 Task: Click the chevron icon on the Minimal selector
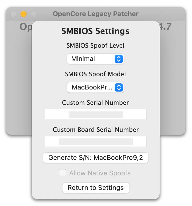(x=119, y=59)
